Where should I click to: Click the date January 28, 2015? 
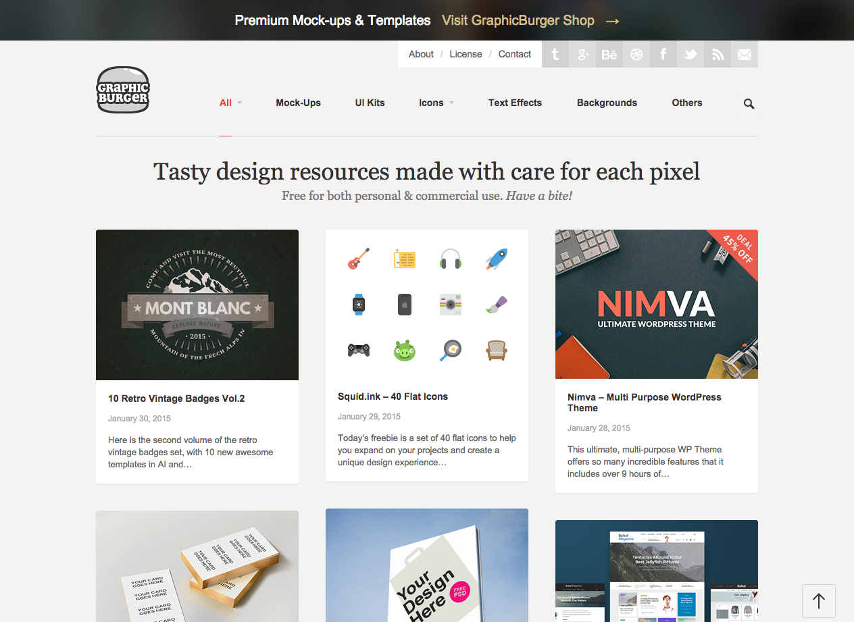[x=599, y=428]
